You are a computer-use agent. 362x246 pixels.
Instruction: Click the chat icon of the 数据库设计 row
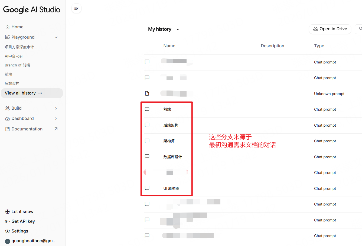click(x=147, y=156)
